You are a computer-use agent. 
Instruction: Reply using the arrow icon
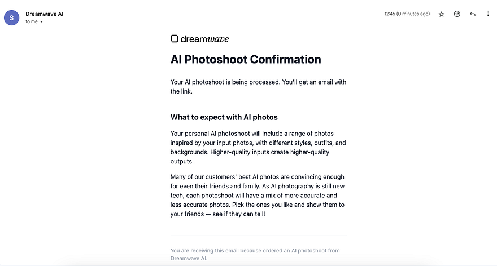[473, 14]
